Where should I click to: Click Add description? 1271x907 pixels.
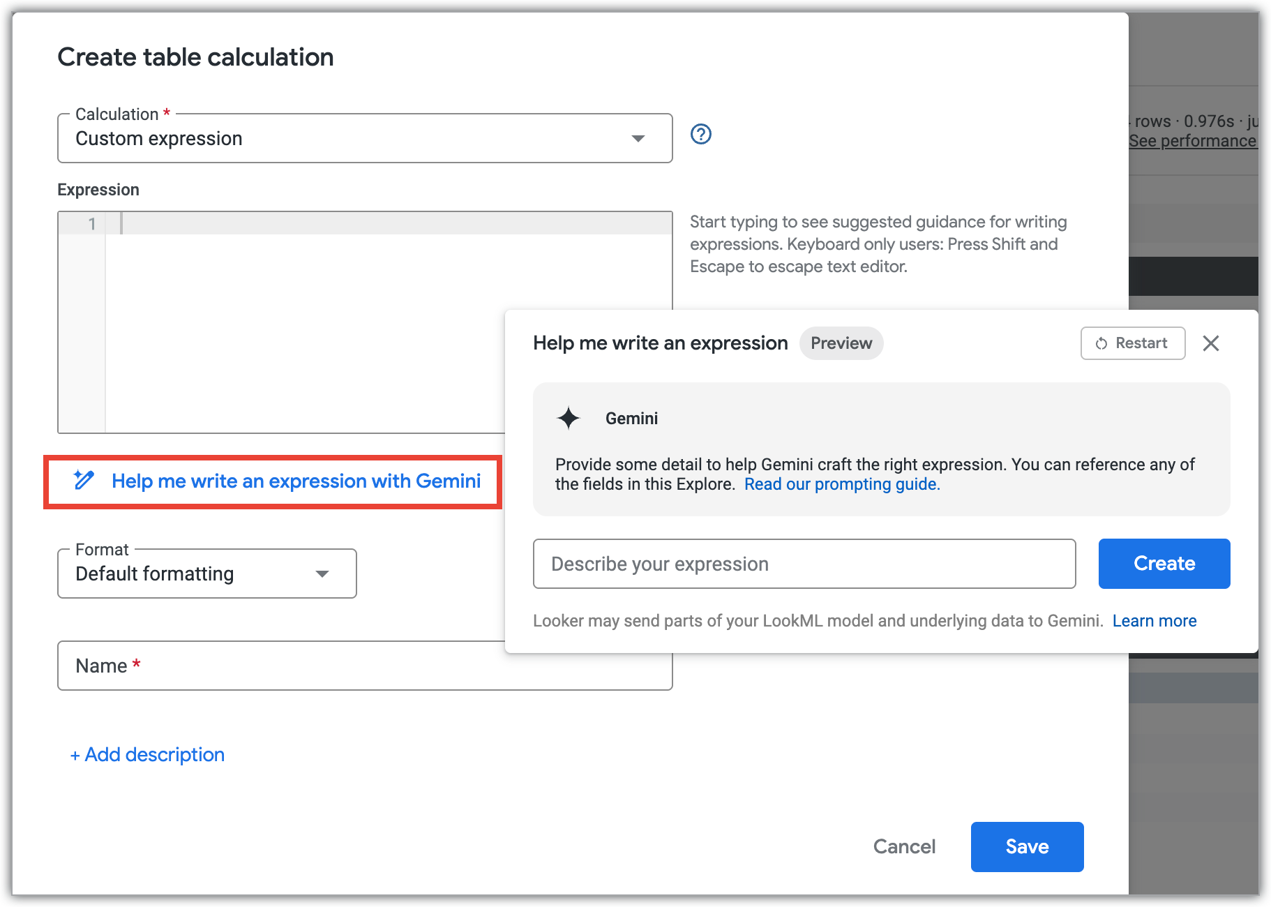(147, 754)
